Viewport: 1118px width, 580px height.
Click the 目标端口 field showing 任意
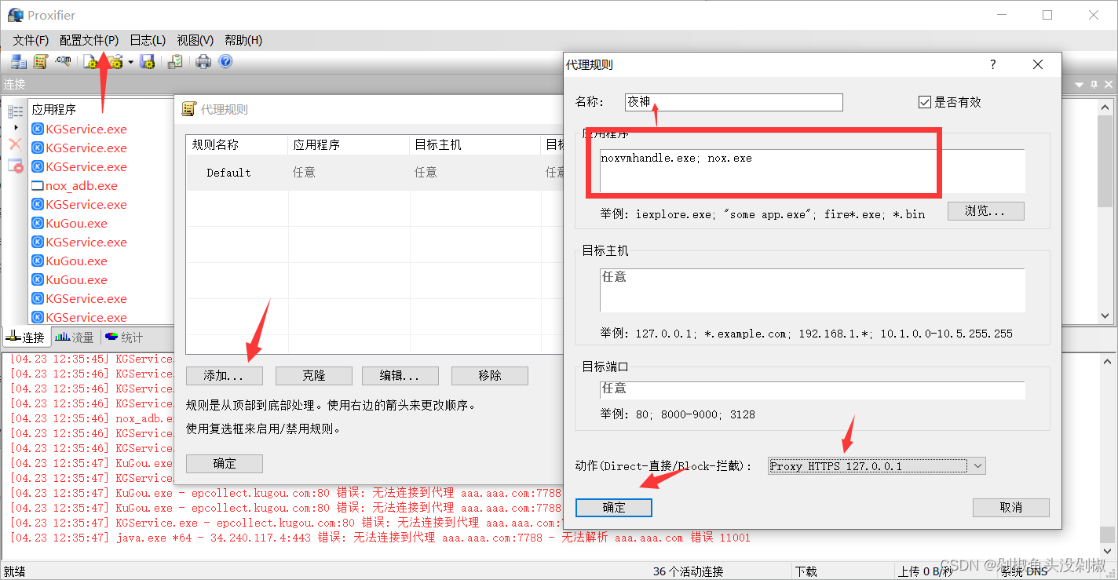coord(812,389)
